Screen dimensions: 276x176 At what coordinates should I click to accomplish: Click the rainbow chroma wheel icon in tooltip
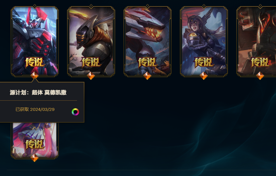tap(75, 112)
